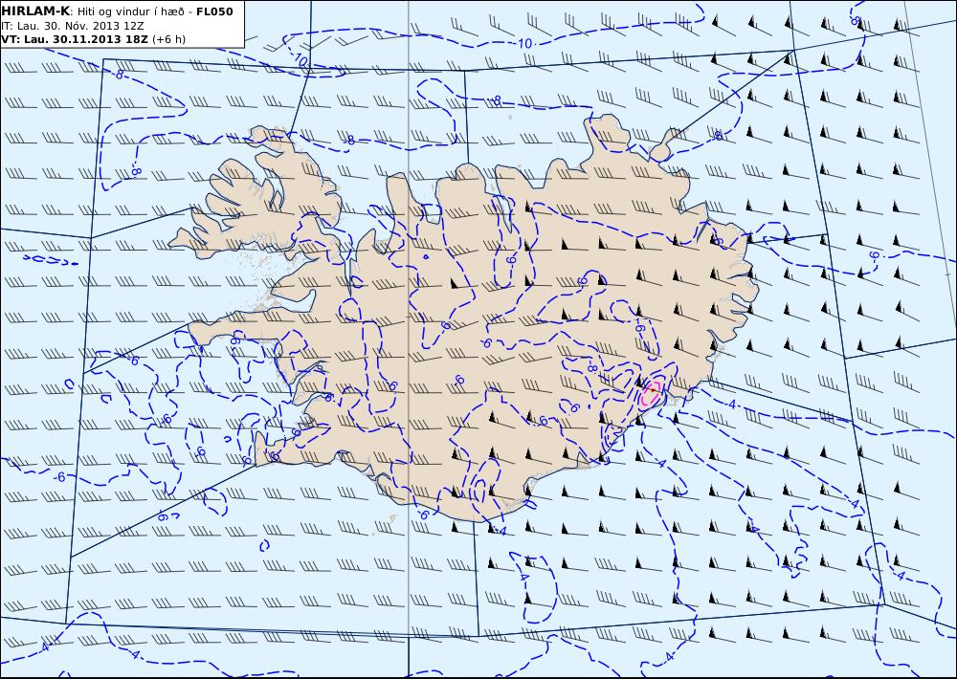This screenshot has height=679, width=957.
Task: Click the "-2" contour label on the southeast coast
Action: 616,432
